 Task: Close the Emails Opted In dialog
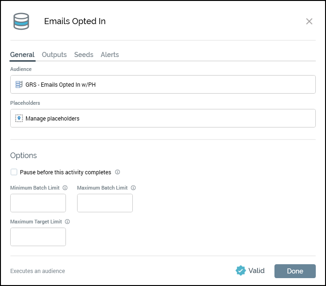[309, 21]
